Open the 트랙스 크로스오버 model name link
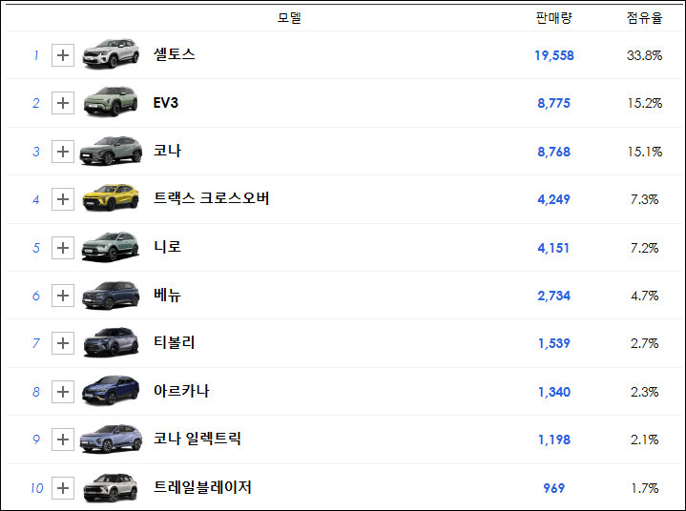Viewport: 686px width, 511px height. tap(211, 198)
